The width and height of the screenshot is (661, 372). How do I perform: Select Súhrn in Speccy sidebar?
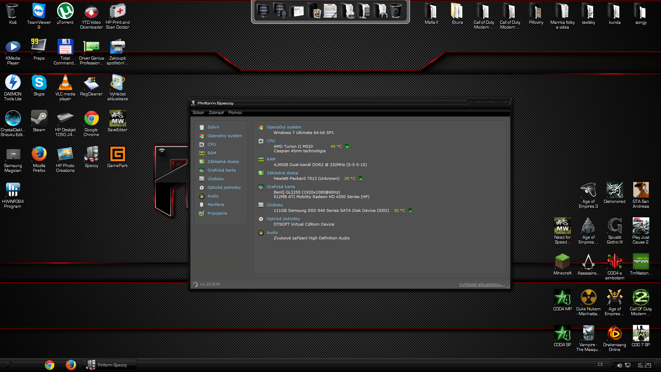coord(213,127)
